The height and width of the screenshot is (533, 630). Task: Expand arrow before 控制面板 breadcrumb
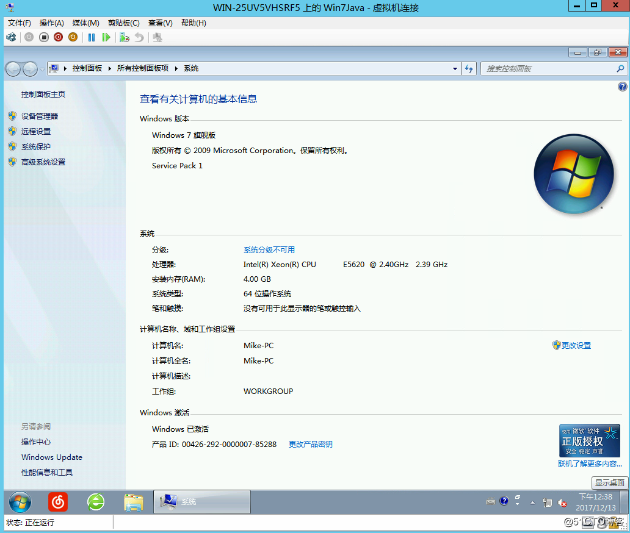coord(65,69)
